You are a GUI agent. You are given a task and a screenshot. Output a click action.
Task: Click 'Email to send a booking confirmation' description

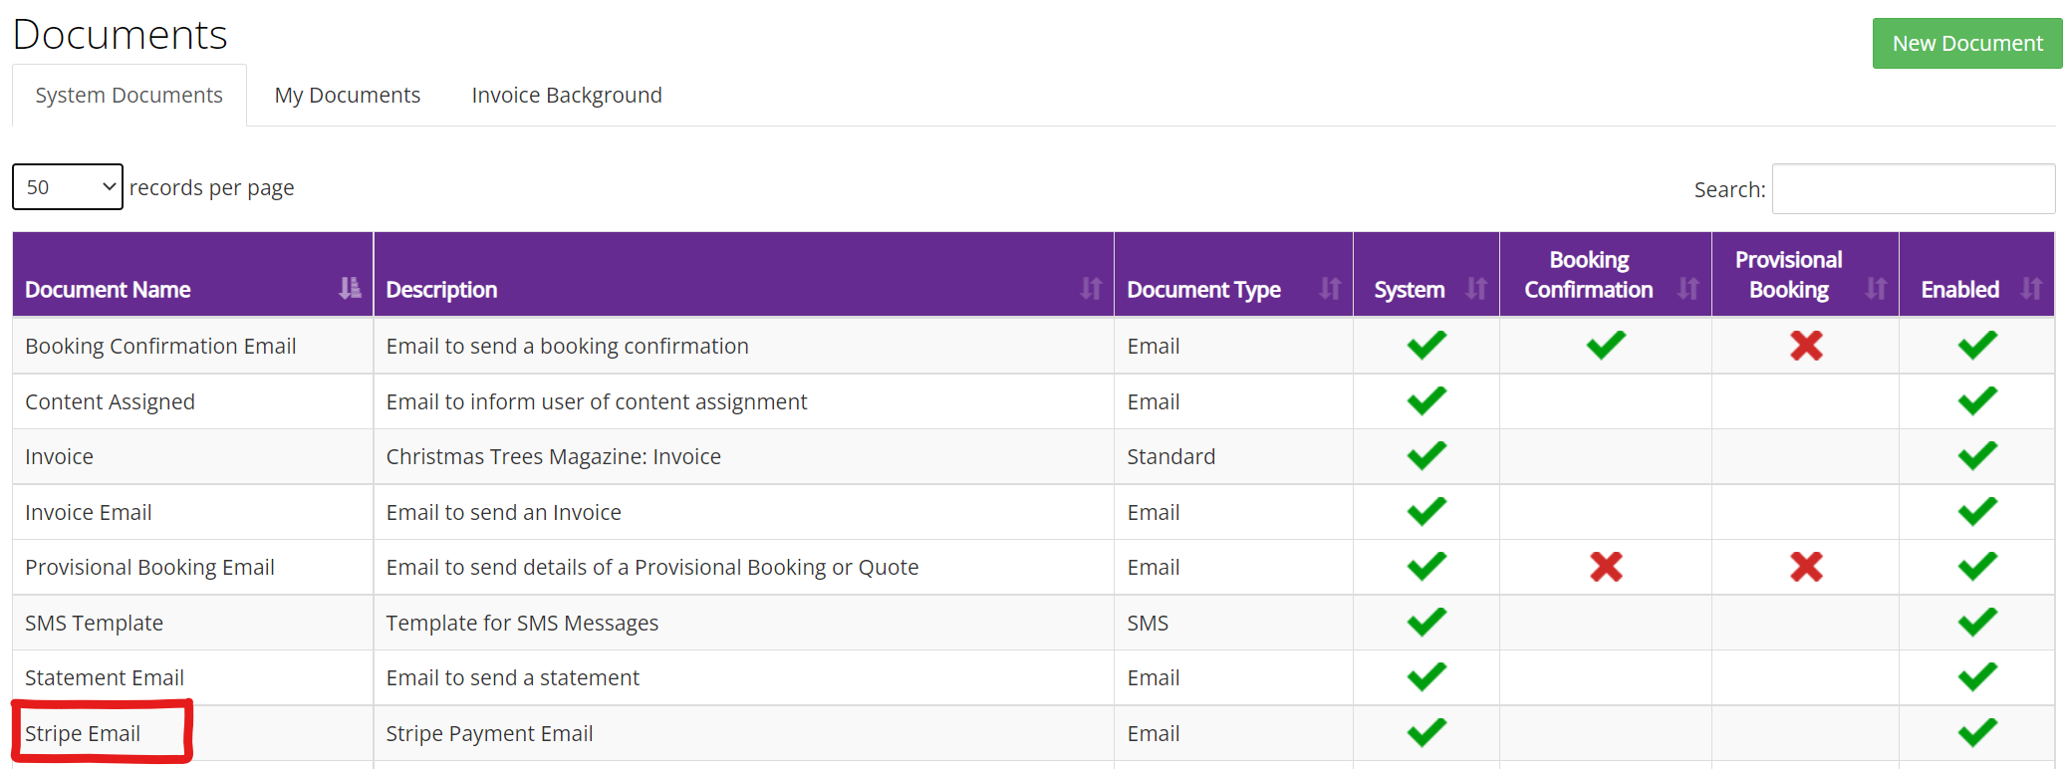pyautogui.click(x=567, y=346)
